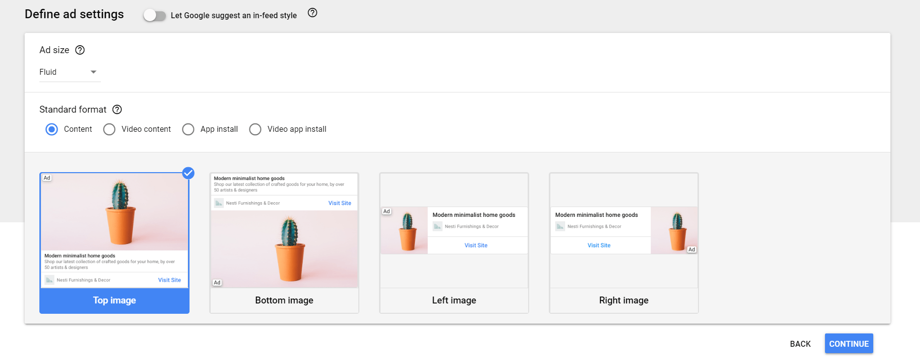Select the Content radio button
Viewport: 920px width, 360px height.
[52, 129]
